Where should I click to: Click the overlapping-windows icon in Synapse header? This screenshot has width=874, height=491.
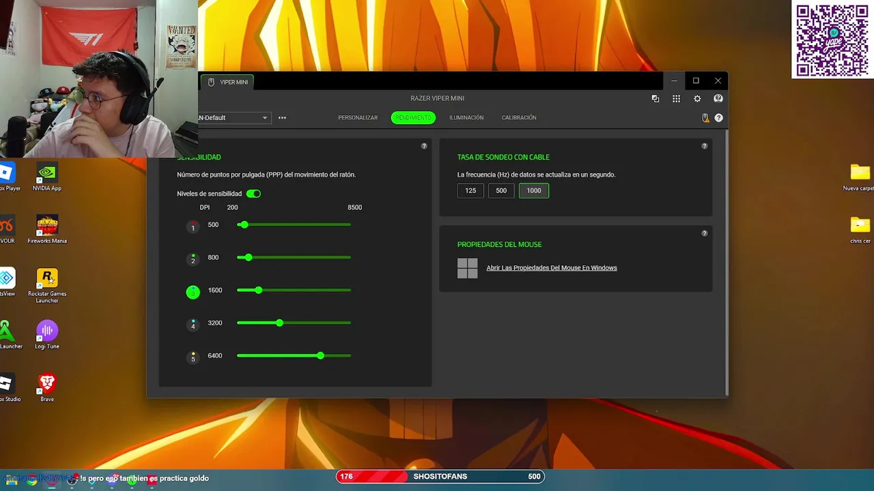[x=655, y=99]
